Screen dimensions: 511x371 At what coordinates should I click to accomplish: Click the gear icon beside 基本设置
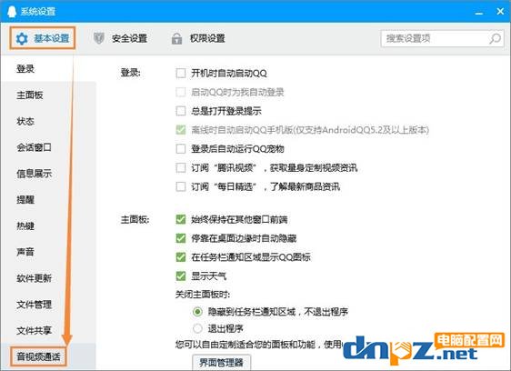(22, 38)
